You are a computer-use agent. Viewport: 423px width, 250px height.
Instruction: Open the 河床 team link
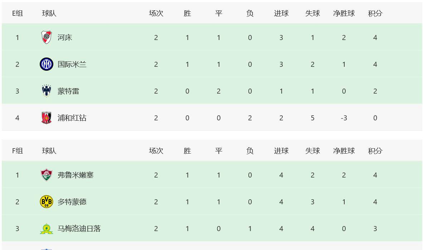pyautogui.click(x=65, y=37)
